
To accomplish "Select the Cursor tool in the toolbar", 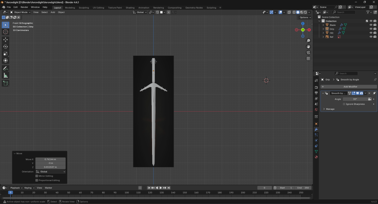I will (x=6, y=32).
